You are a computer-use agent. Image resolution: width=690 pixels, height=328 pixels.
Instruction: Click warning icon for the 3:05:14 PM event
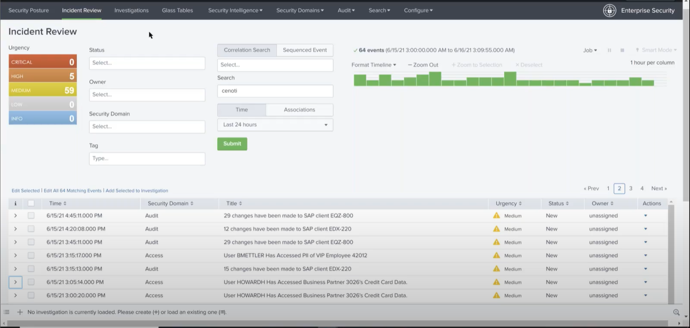pyautogui.click(x=497, y=282)
